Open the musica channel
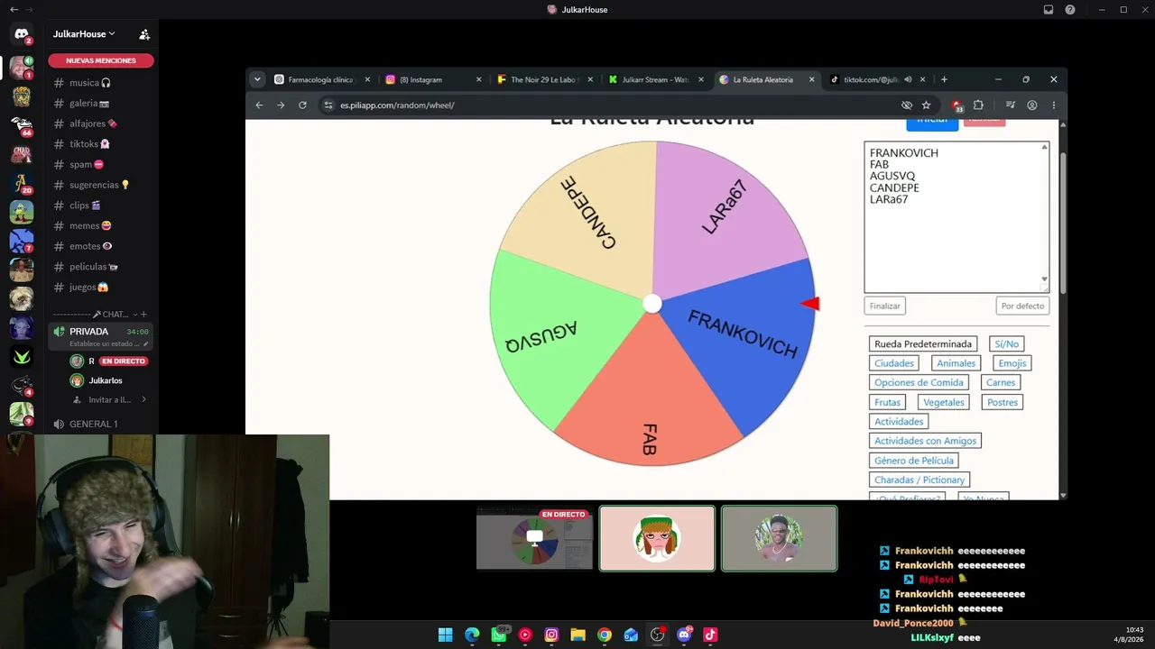 coord(101,83)
